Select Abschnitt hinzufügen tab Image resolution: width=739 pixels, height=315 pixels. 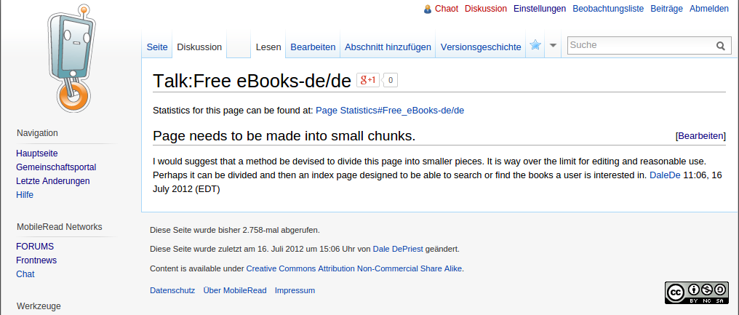[388, 47]
